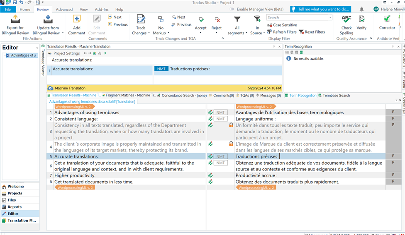Open Update from Bilingual Review dropdown arrow
This screenshot has width=405, height=235.
(x=63, y=33)
